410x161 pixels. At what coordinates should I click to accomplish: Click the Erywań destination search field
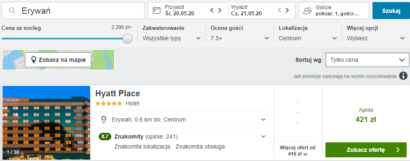[x=73, y=11]
